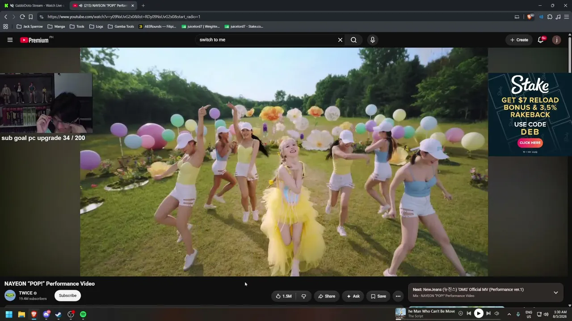Open the Stake ad via CLICK HERE
Screen dimensions: 572x321
530,143
